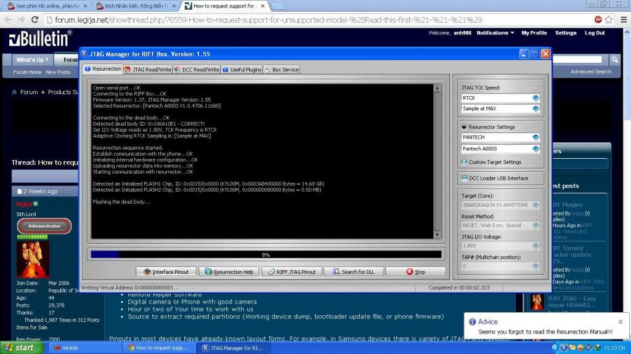Click the browser address bar
Screen dimensions: 631x354
(x=318, y=20)
